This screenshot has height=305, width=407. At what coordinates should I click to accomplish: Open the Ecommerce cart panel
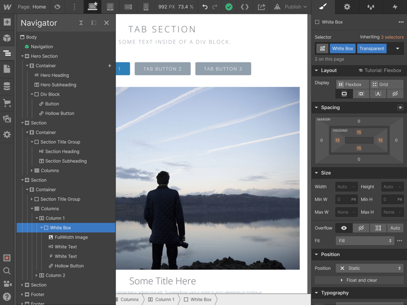7,103
